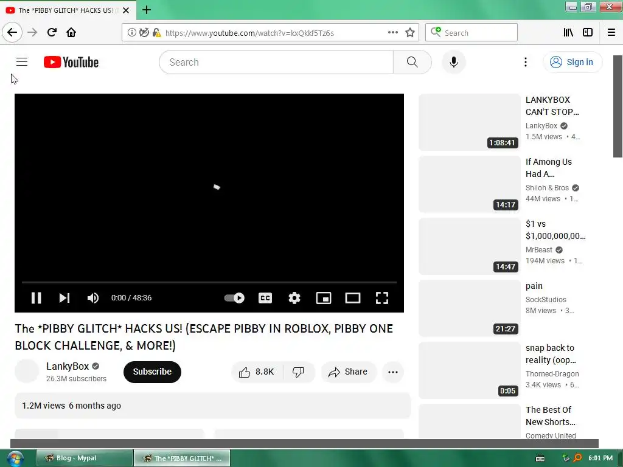Viewport: 623px width, 467px height.
Task: Open the 1:08:41 video thumbnail
Action: pos(469,122)
